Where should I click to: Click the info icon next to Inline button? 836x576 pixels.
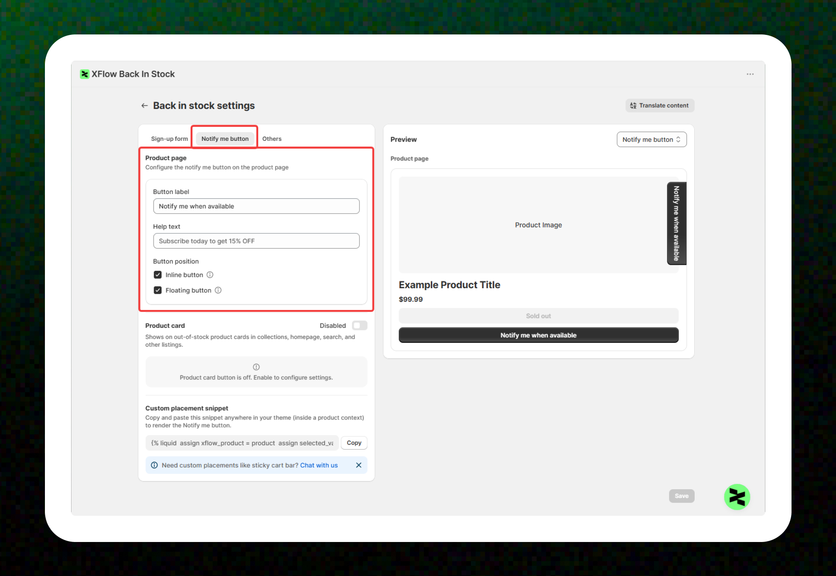pyautogui.click(x=210, y=275)
